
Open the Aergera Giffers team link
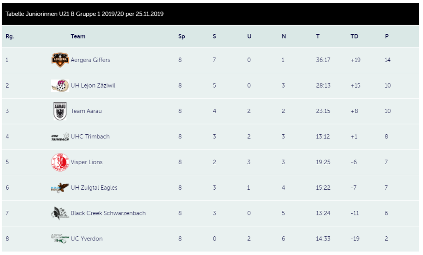[x=90, y=60]
